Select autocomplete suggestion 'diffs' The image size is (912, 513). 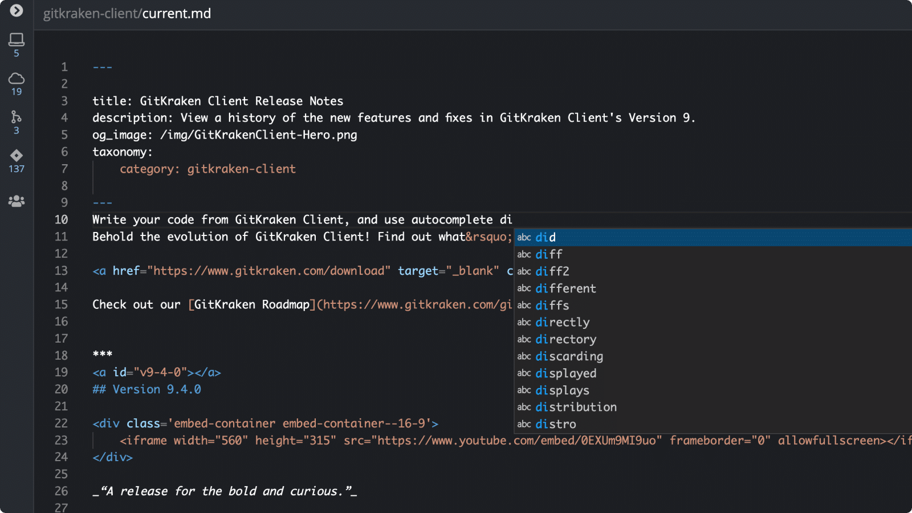pyautogui.click(x=713, y=306)
